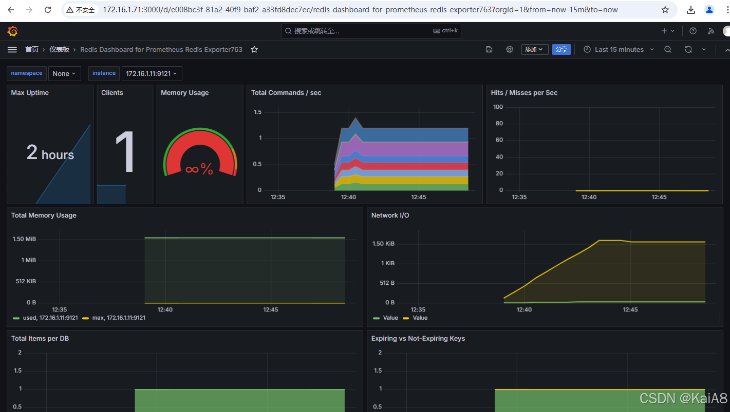Click the Total Items per DB title
Screen dimensions: 730x412
(x=40, y=339)
